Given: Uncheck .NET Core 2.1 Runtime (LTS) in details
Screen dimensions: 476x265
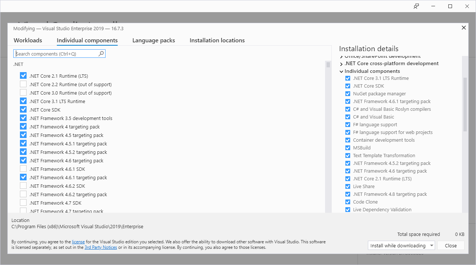Looking at the screenshot, I should coord(348,179).
